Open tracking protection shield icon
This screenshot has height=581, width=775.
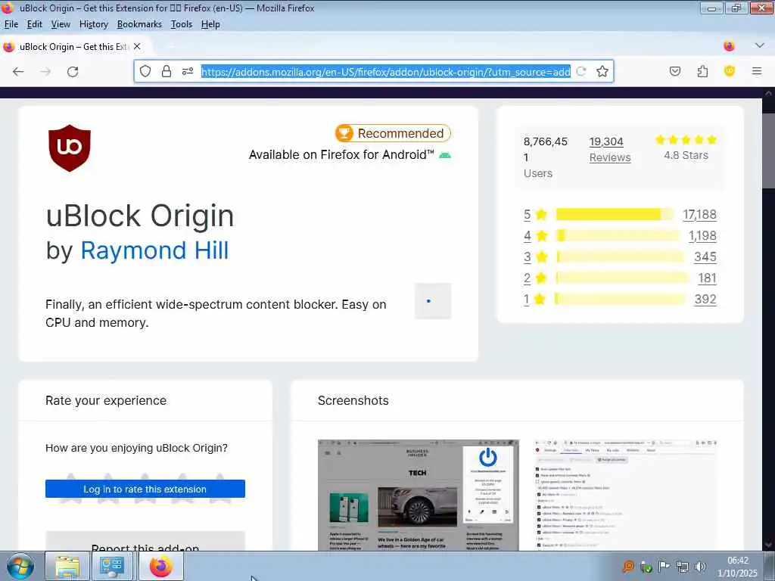tap(145, 71)
